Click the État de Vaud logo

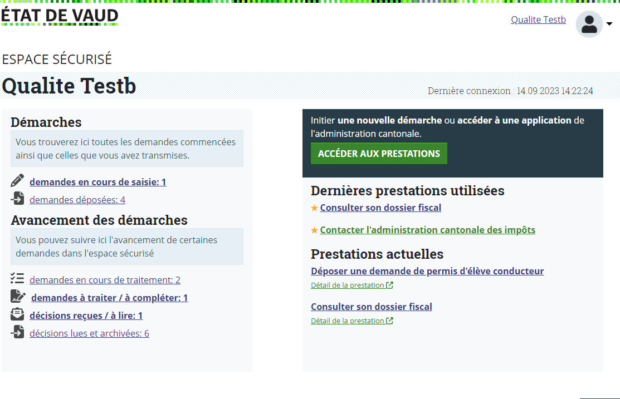[x=60, y=17]
